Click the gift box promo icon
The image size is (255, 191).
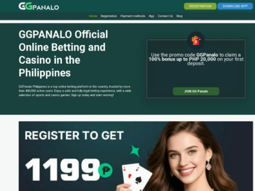click(196, 40)
